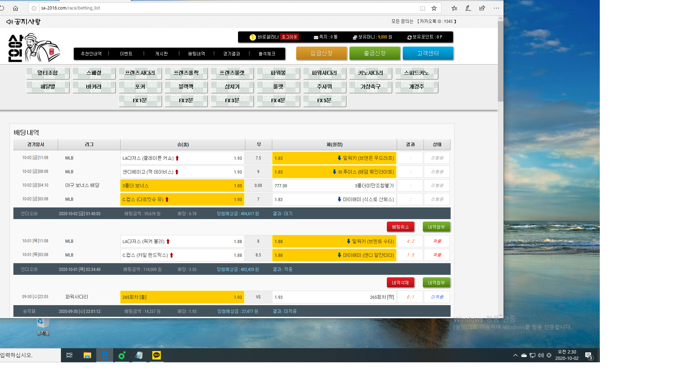Click the red 배팅취소 button
The image size is (677, 381).
400,227
